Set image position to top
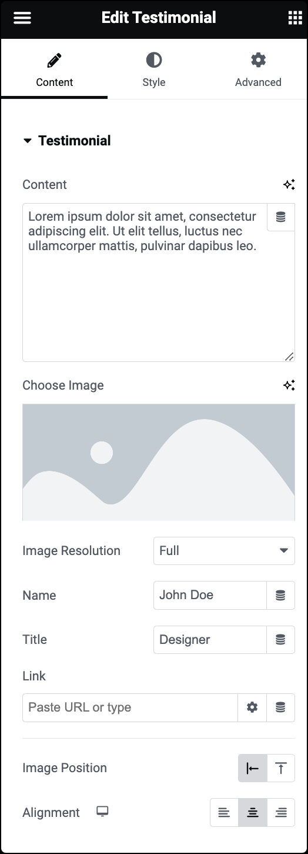308x854 pixels. coord(281,768)
